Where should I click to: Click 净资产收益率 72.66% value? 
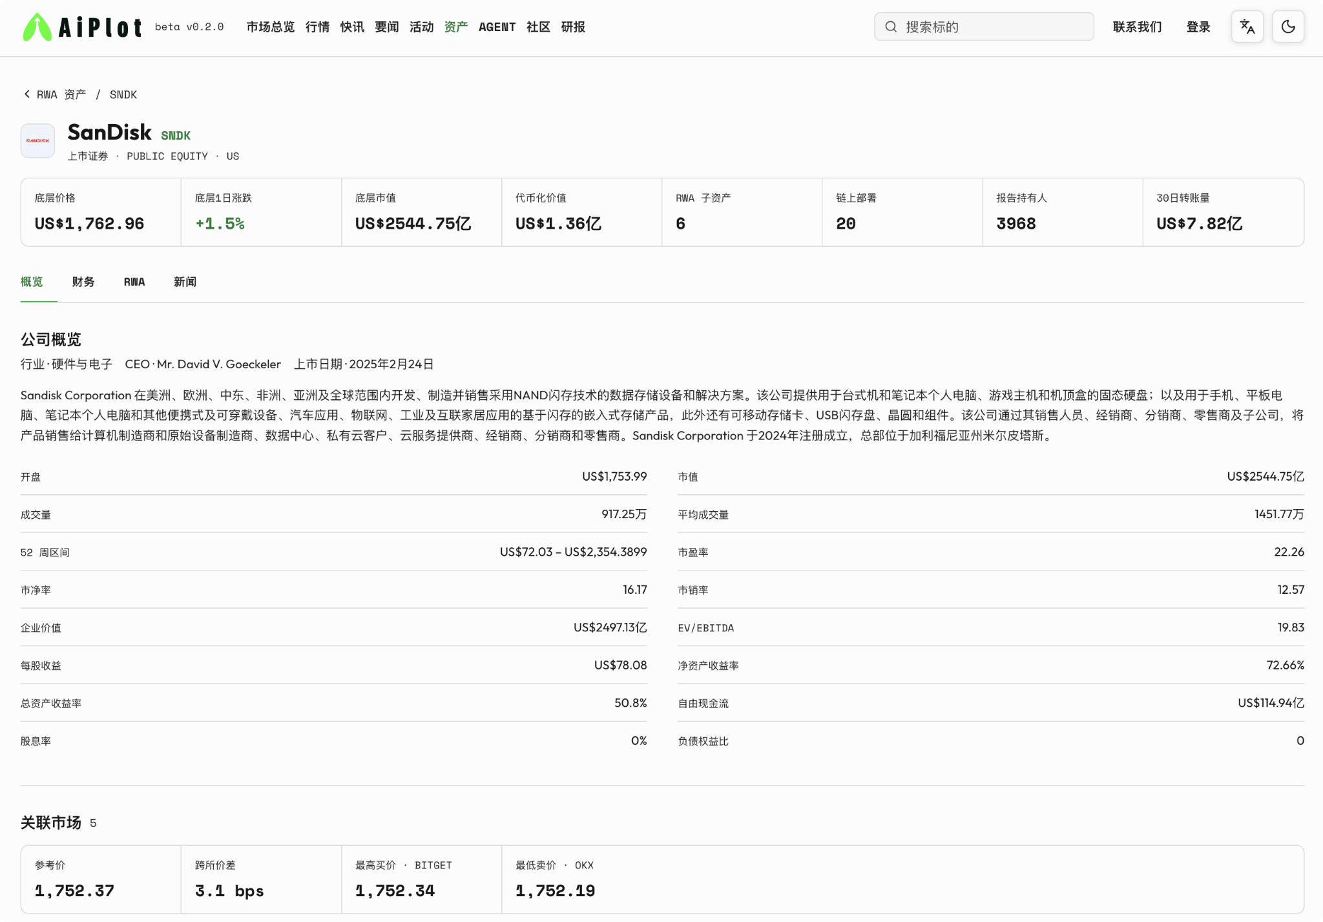[x=1285, y=665]
